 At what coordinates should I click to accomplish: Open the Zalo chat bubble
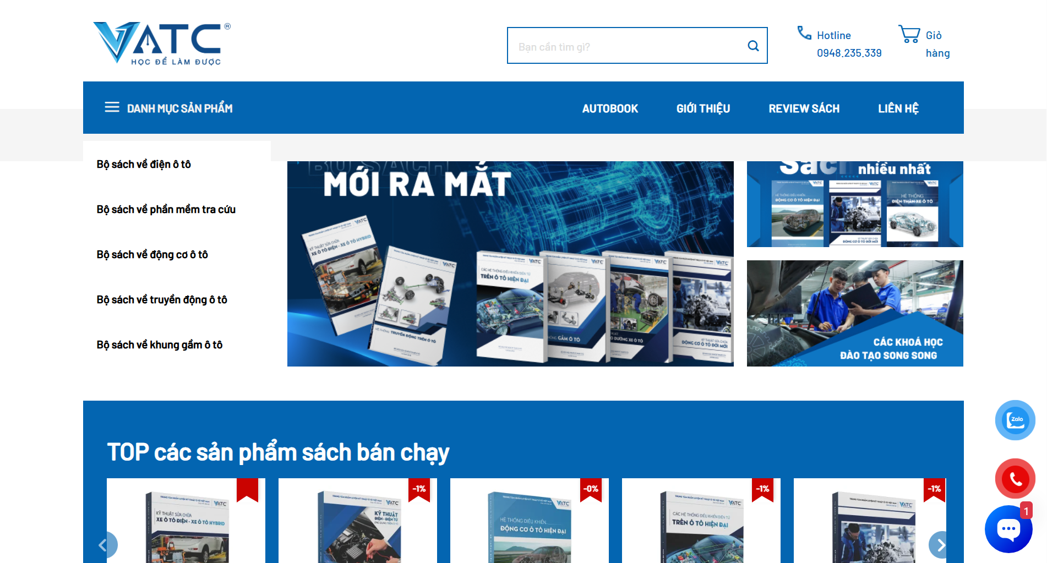tap(1015, 420)
